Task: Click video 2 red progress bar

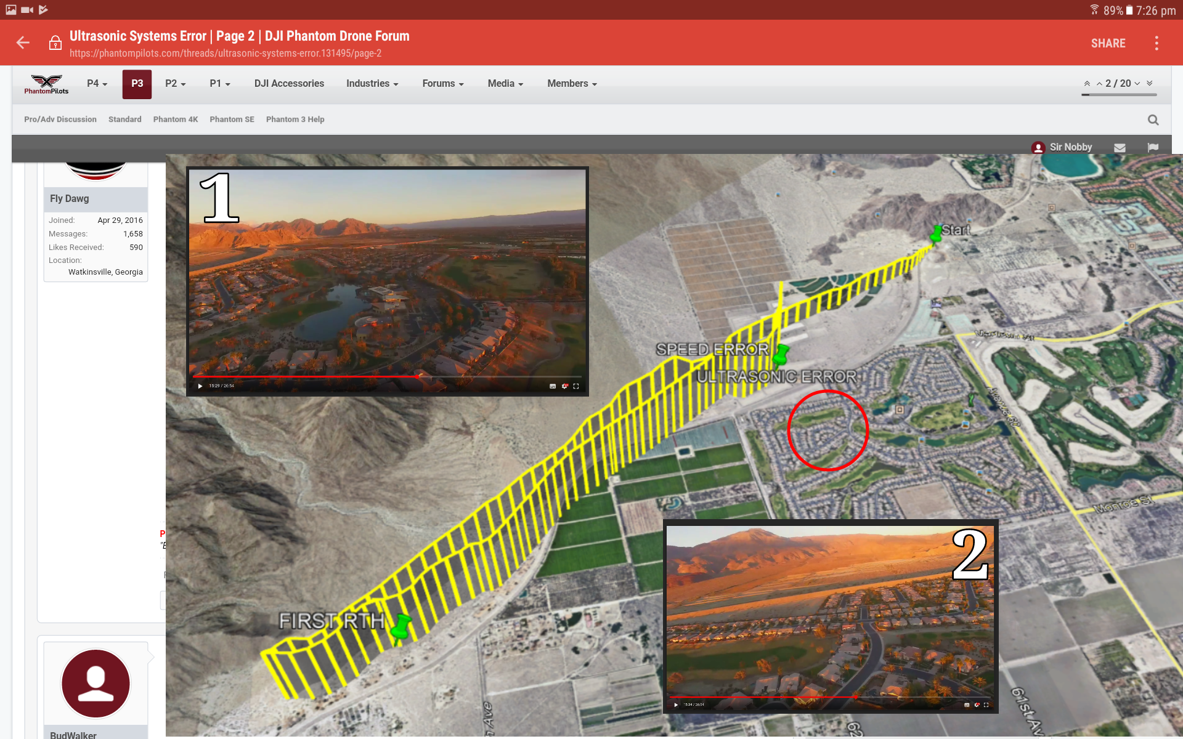Action: (x=764, y=697)
